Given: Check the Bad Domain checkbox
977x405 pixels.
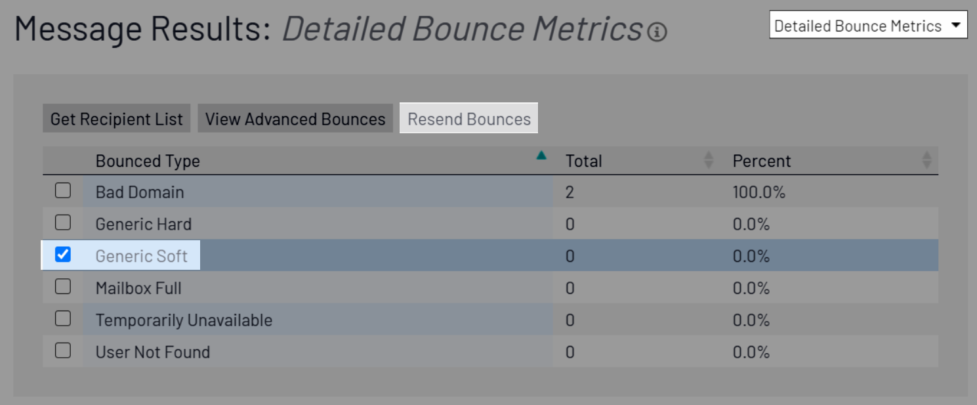Looking at the screenshot, I should [x=63, y=191].
